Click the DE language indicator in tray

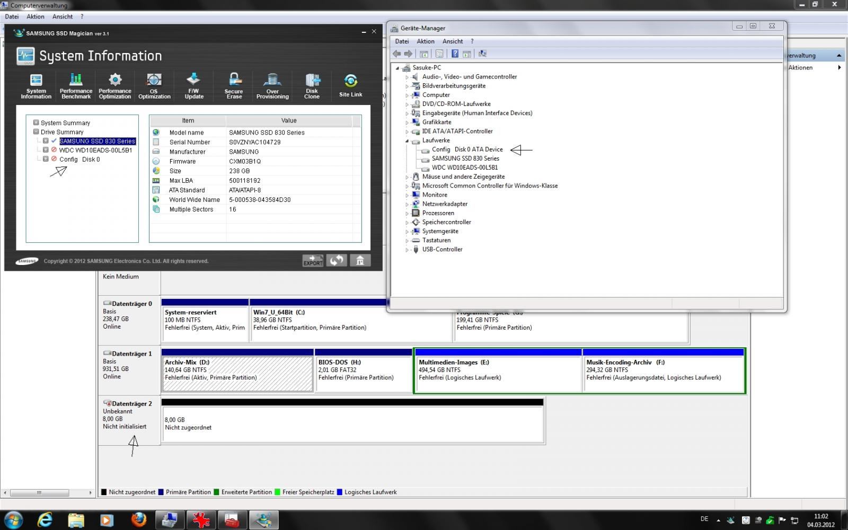coord(704,519)
